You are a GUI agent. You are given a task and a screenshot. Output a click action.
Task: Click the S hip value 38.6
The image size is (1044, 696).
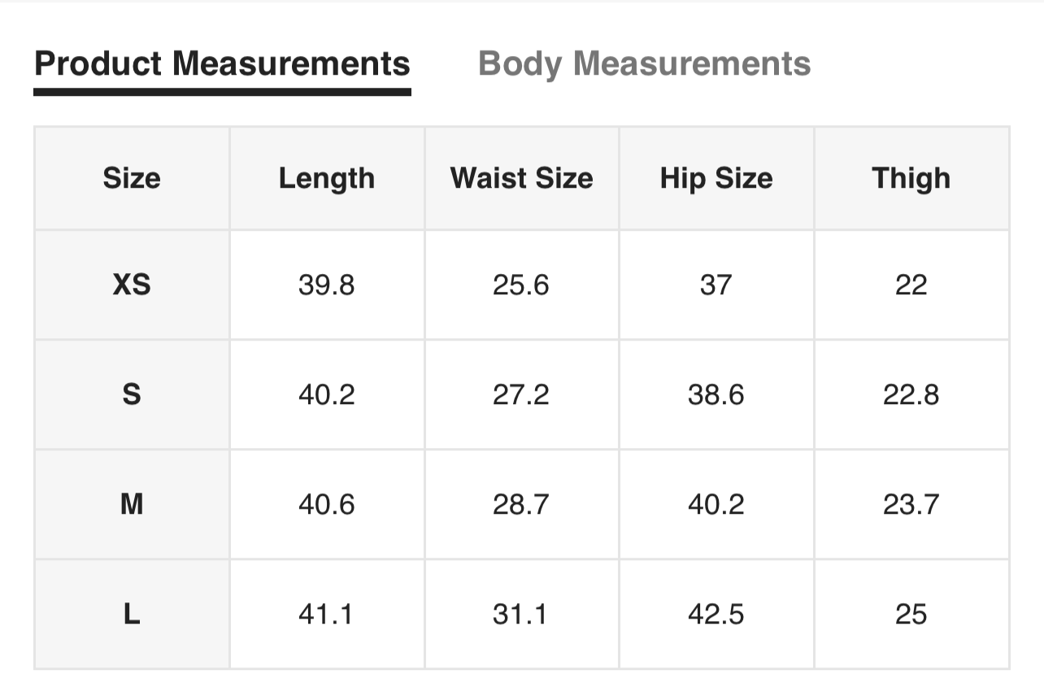point(716,394)
